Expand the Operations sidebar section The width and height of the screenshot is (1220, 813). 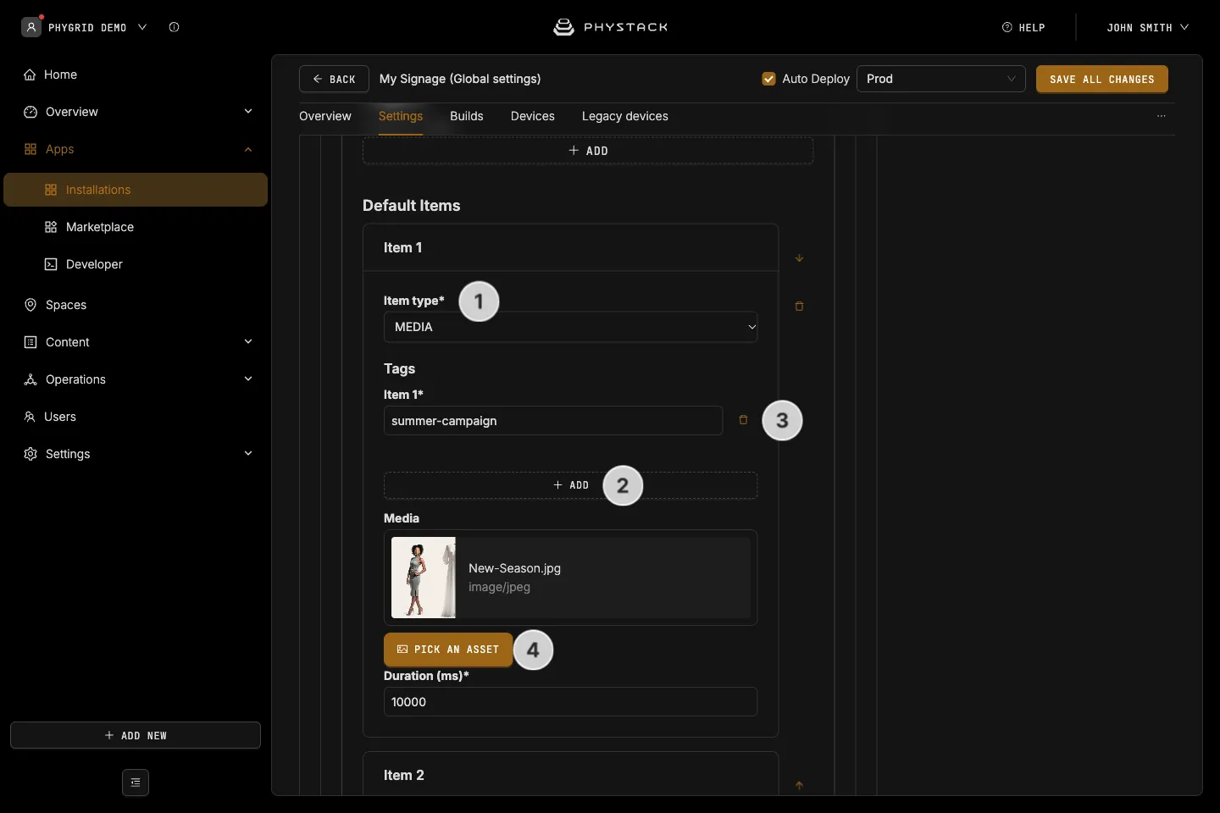coord(248,379)
